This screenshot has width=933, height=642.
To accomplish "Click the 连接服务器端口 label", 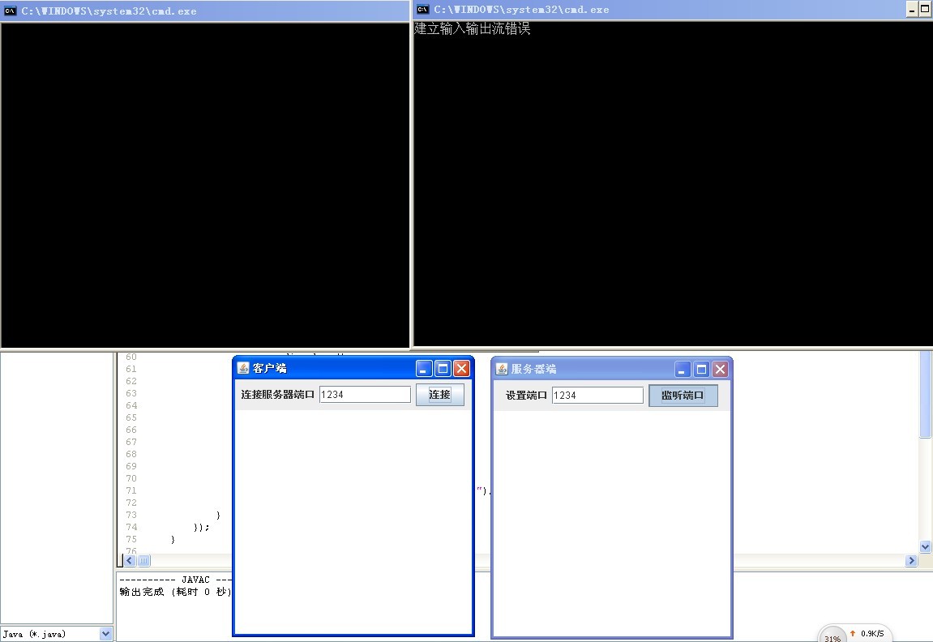I will (x=277, y=395).
